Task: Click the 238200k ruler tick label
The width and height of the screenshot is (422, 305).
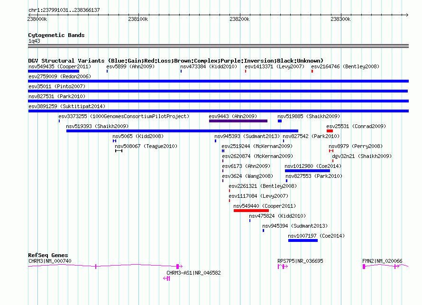Action: 239,19
